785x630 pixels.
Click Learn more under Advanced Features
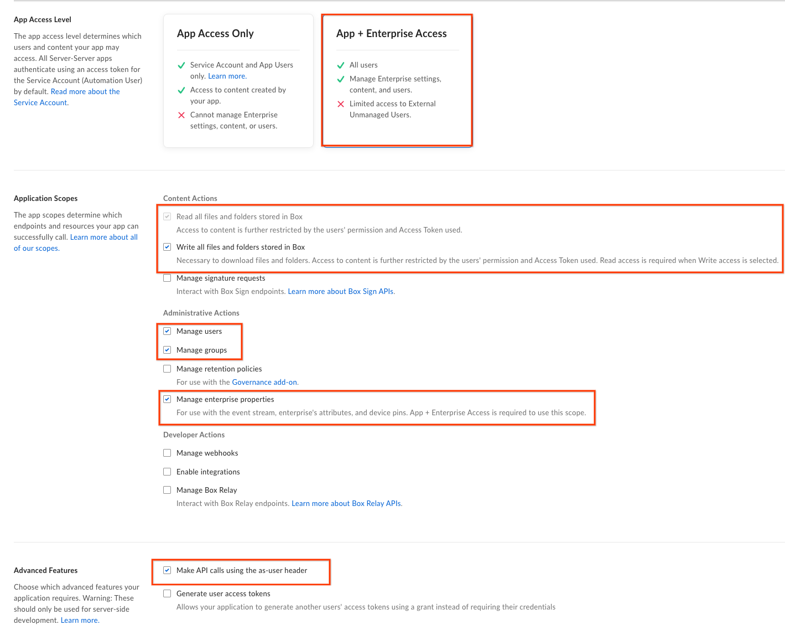(79, 619)
